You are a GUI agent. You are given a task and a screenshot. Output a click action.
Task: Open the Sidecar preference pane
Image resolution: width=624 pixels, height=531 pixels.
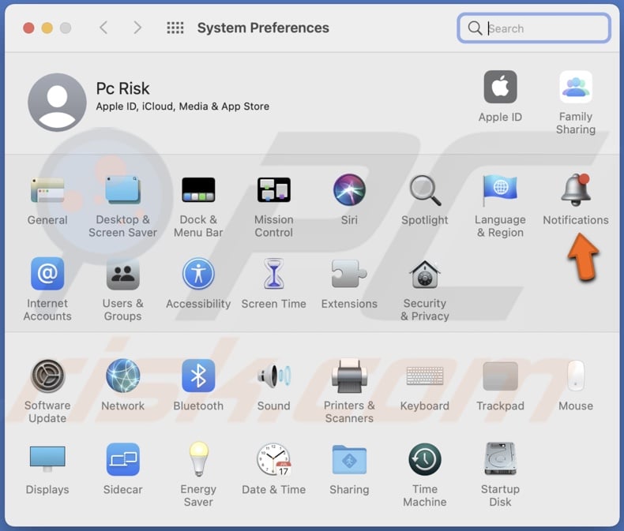click(122, 460)
